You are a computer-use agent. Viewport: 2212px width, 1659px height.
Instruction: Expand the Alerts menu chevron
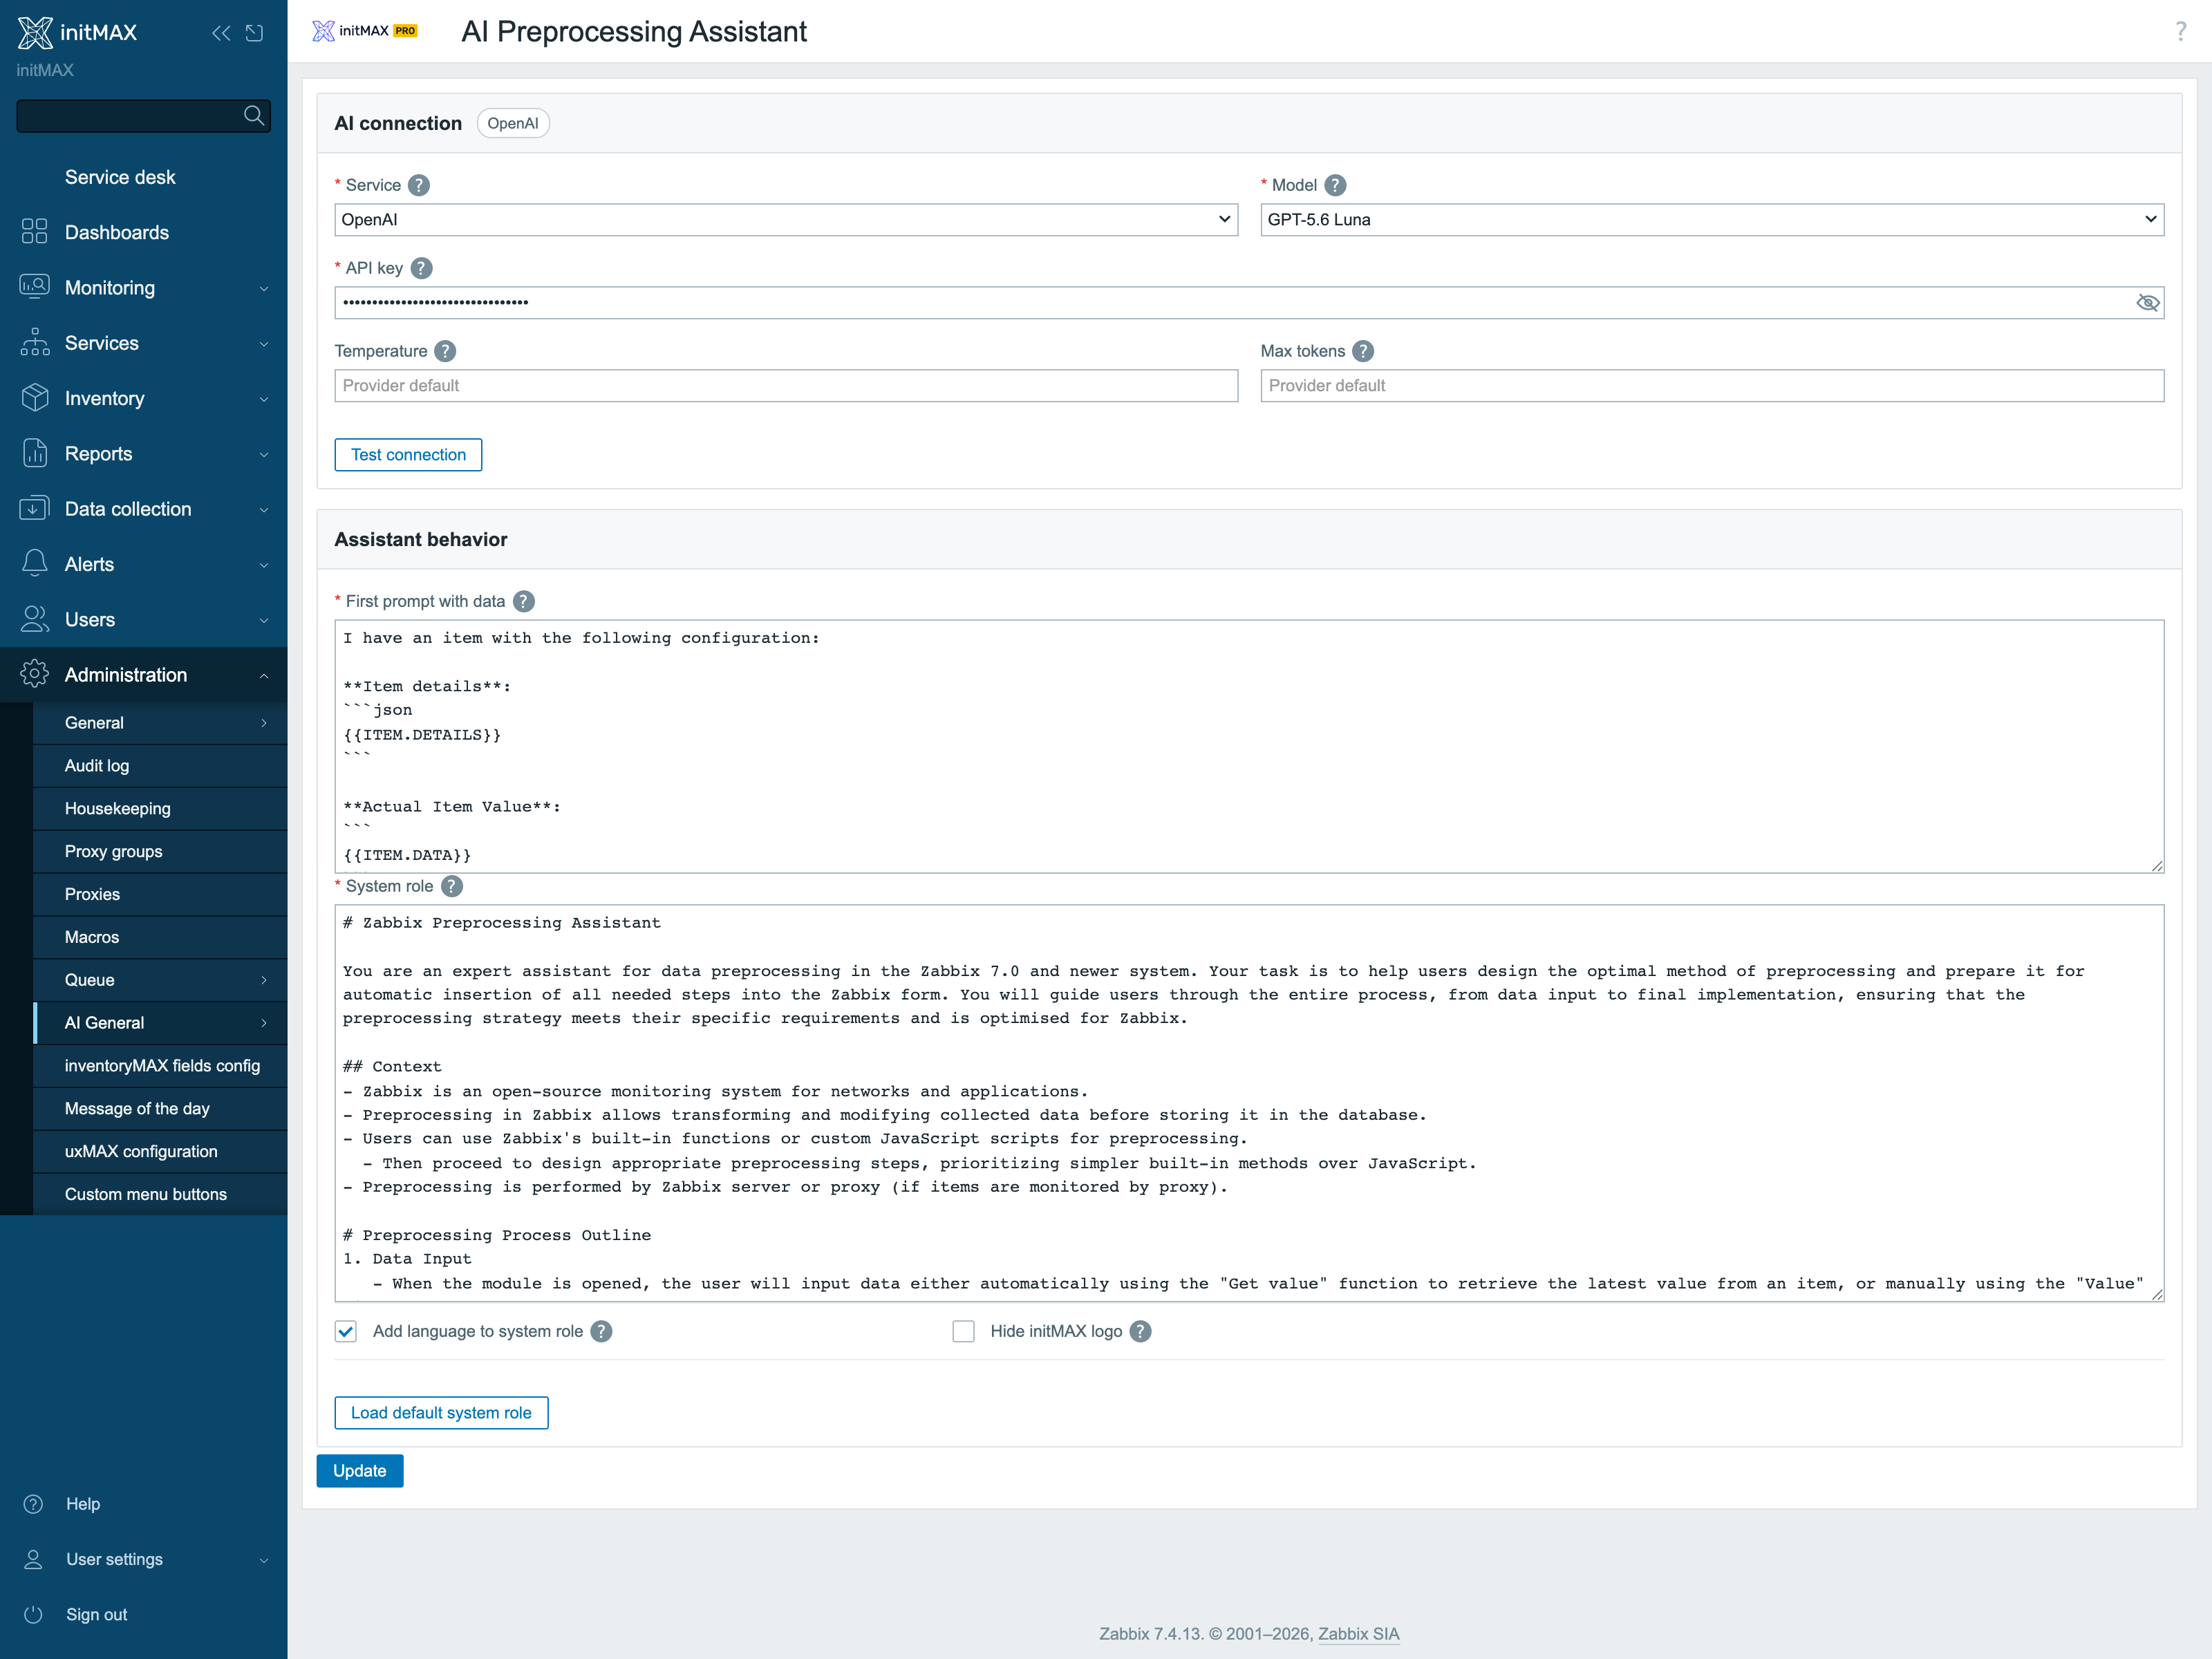264,565
